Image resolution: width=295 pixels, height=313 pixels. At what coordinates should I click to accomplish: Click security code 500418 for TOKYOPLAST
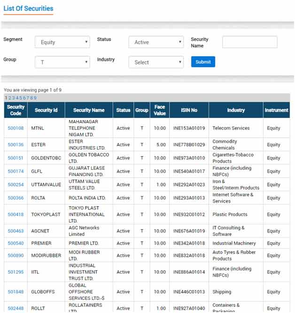coord(16,215)
